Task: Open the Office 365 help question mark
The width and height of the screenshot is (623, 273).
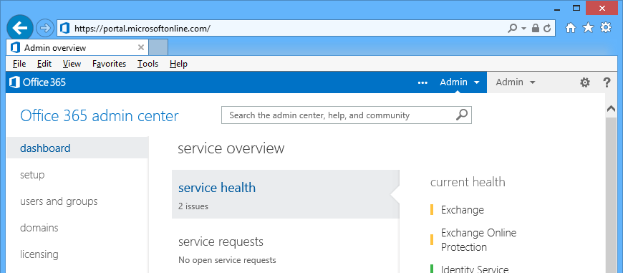Action: pyautogui.click(x=607, y=82)
